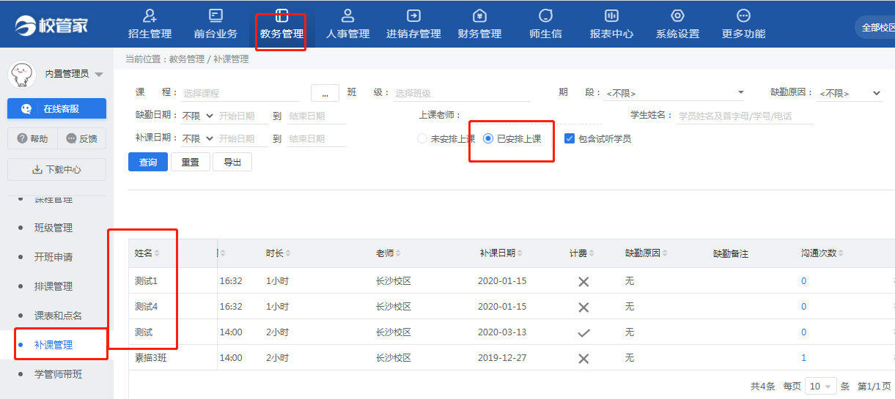Viewport: 895px width, 399px height.
Task: Click the 计费 checkmark in the 测试 row
Action: click(583, 332)
